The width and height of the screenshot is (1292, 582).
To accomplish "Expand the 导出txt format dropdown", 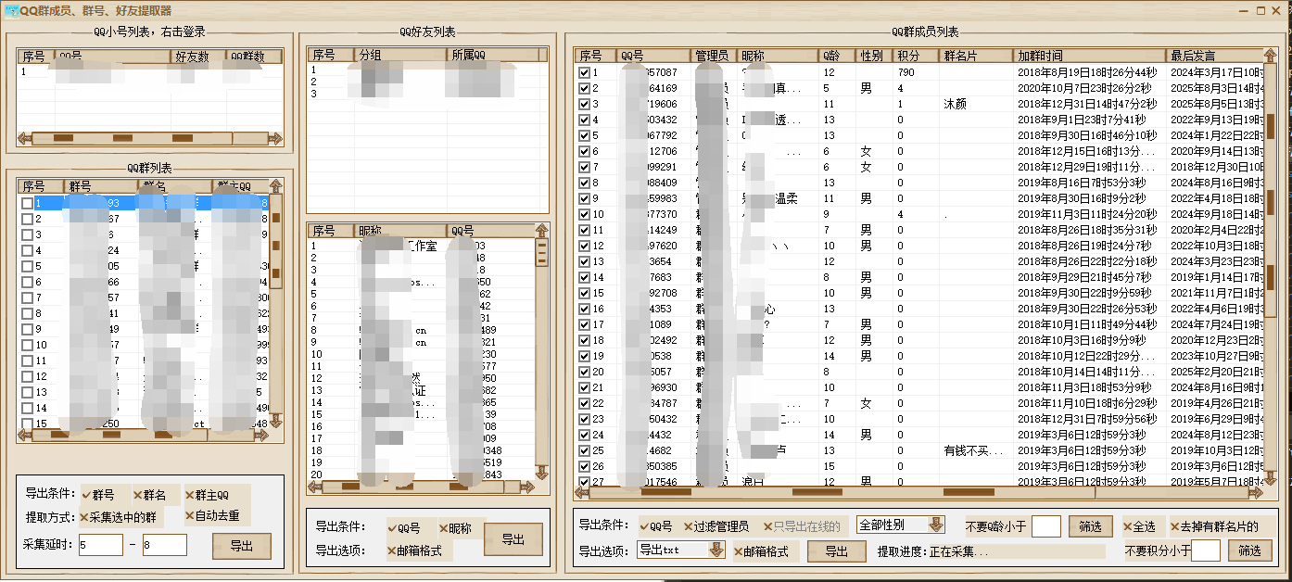I will coord(716,550).
